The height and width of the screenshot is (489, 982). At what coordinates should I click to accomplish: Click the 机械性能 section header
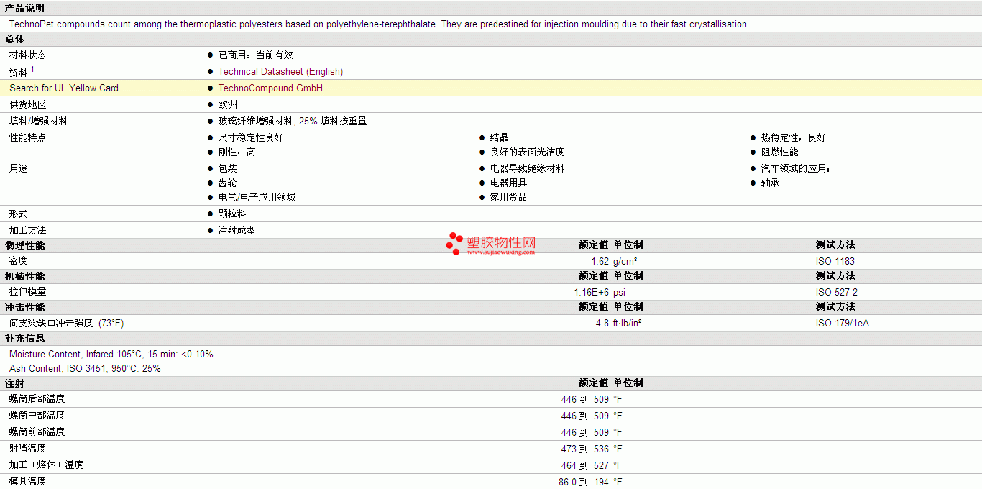pyautogui.click(x=24, y=277)
